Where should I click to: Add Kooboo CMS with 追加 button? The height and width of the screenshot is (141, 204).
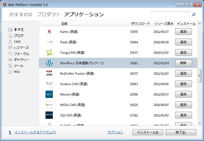tap(184, 84)
